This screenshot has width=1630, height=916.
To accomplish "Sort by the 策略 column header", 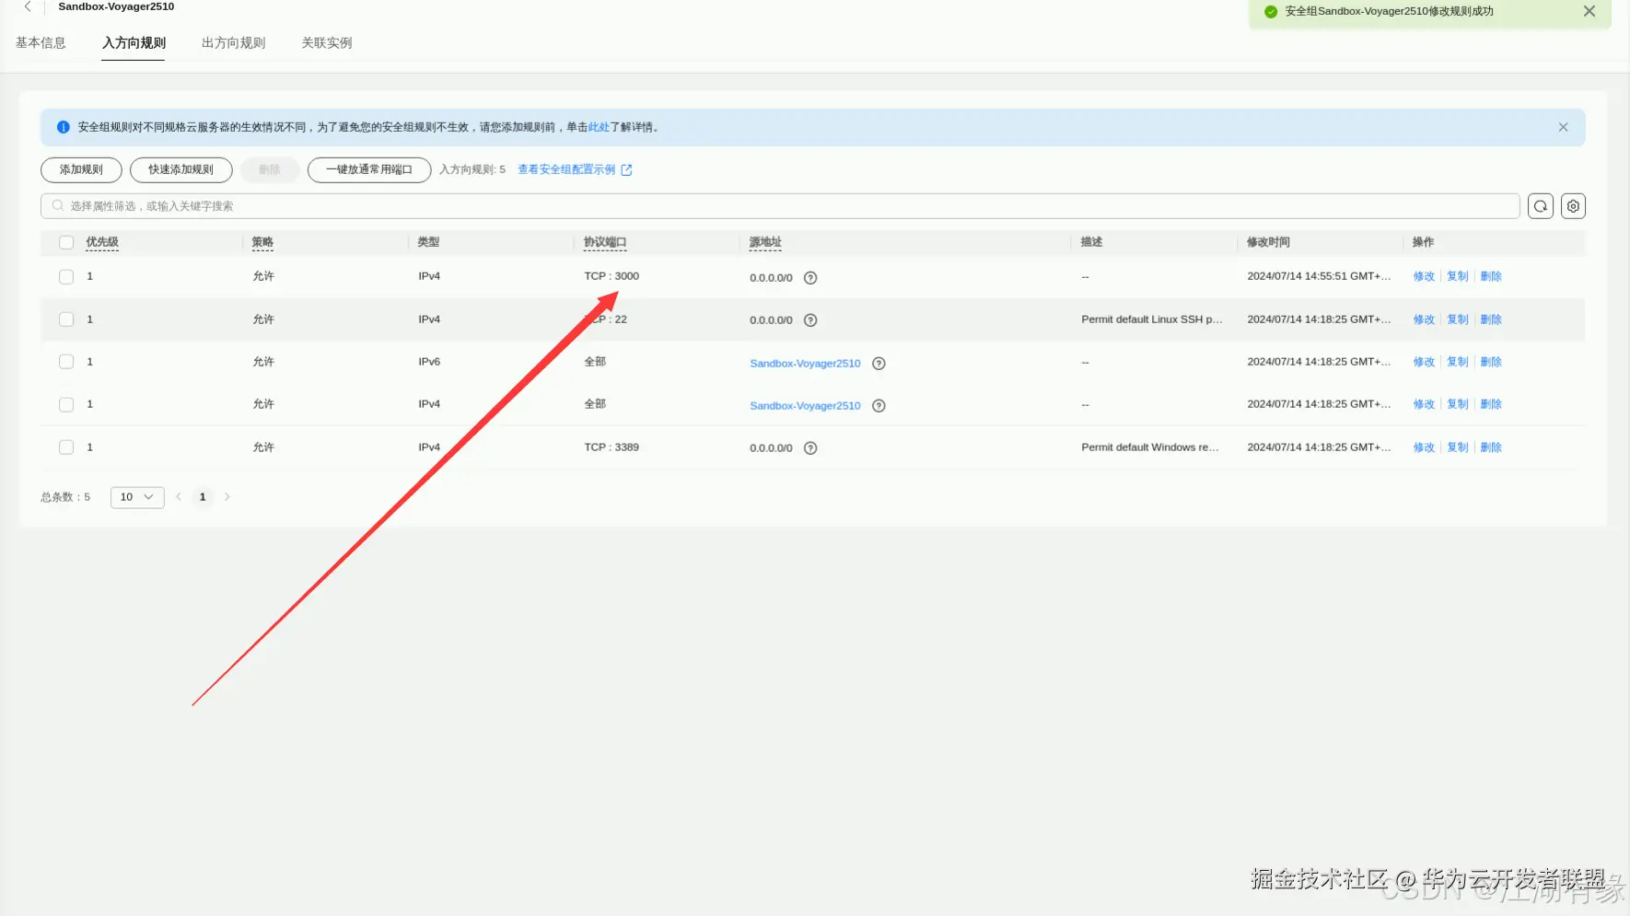I will click(x=262, y=242).
